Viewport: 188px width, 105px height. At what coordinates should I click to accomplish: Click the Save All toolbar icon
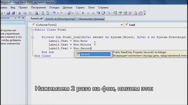click(13, 13)
